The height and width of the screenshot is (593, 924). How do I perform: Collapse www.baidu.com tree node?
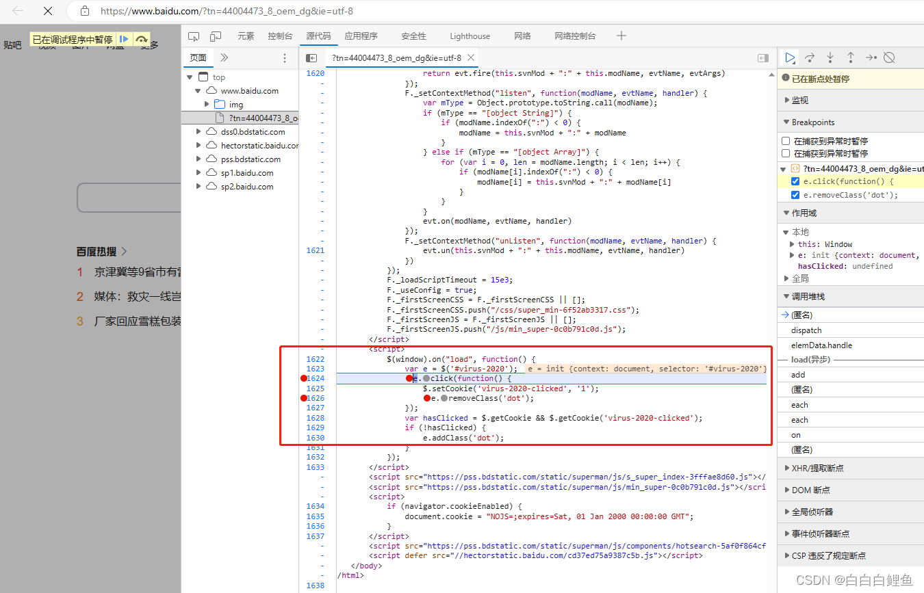pos(198,90)
